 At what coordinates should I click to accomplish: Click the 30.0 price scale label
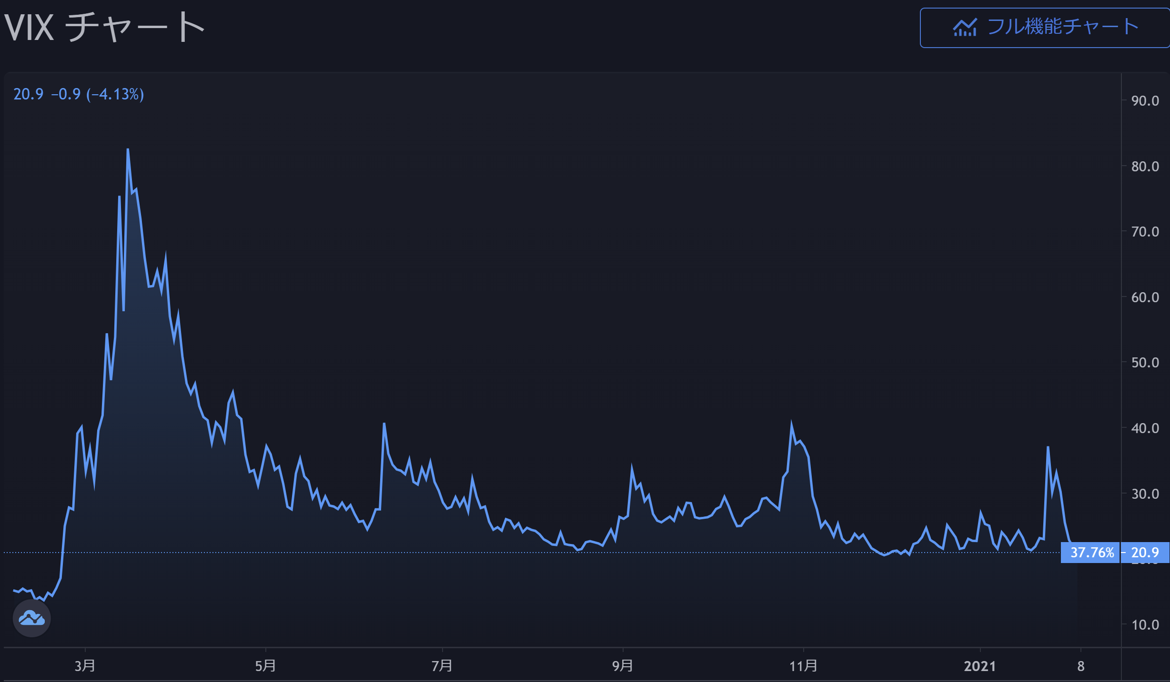(1145, 494)
